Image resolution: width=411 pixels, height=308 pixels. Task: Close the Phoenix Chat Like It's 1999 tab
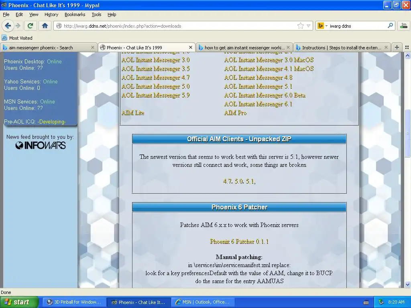click(x=191, y=47)
